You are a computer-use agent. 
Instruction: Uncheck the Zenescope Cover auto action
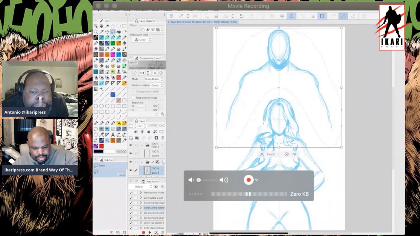pyautogui.click(x=131, y=198)
